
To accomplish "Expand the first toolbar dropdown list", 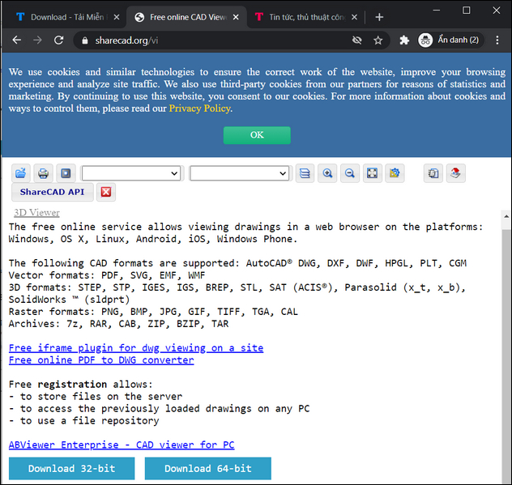I will click(131, 173).
